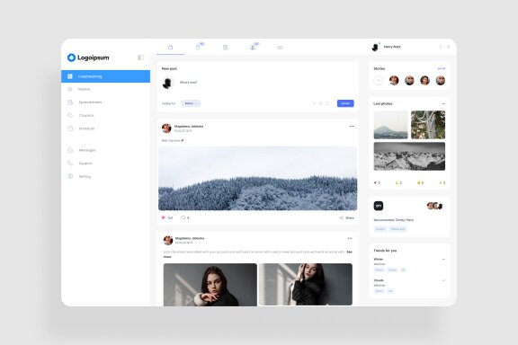Click the search icon near Henry Stark
The height and width of the screenshot is (345, 518).
point(440,47)
